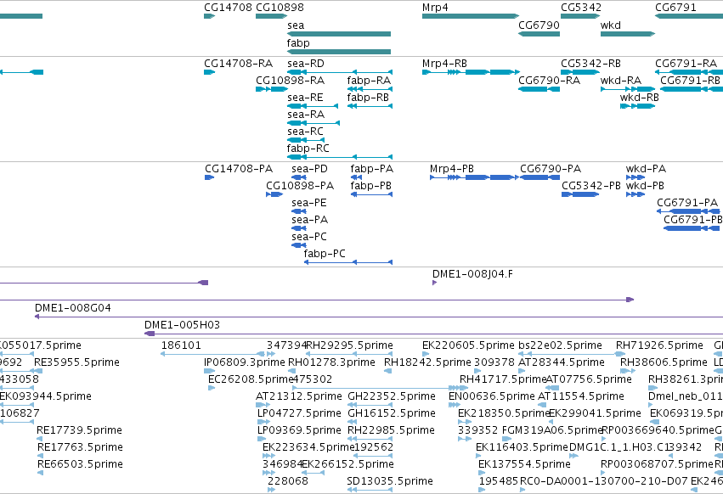Click clone label DME1-008J04.F
The height and width of the screenshot is (494, 723).
point(472,274)
